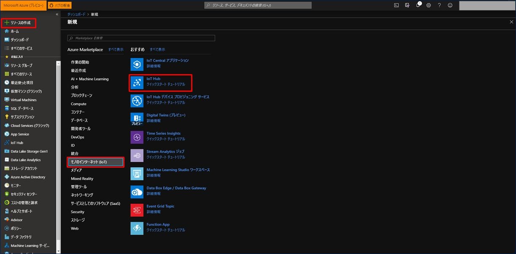Open Machine Learning サービス in the sidebar
Screen dimensions: 516x254
coord(30,246)
